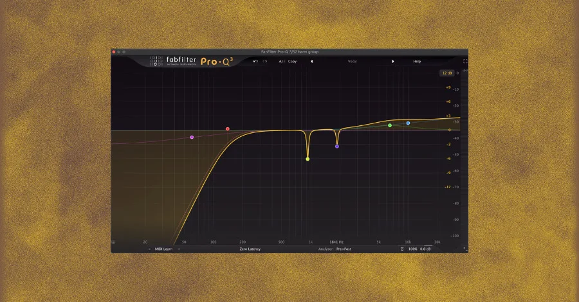Screen dimensions: 579x302
Task: Close the FabFilter plugin window
Action: tap(114, 52)
